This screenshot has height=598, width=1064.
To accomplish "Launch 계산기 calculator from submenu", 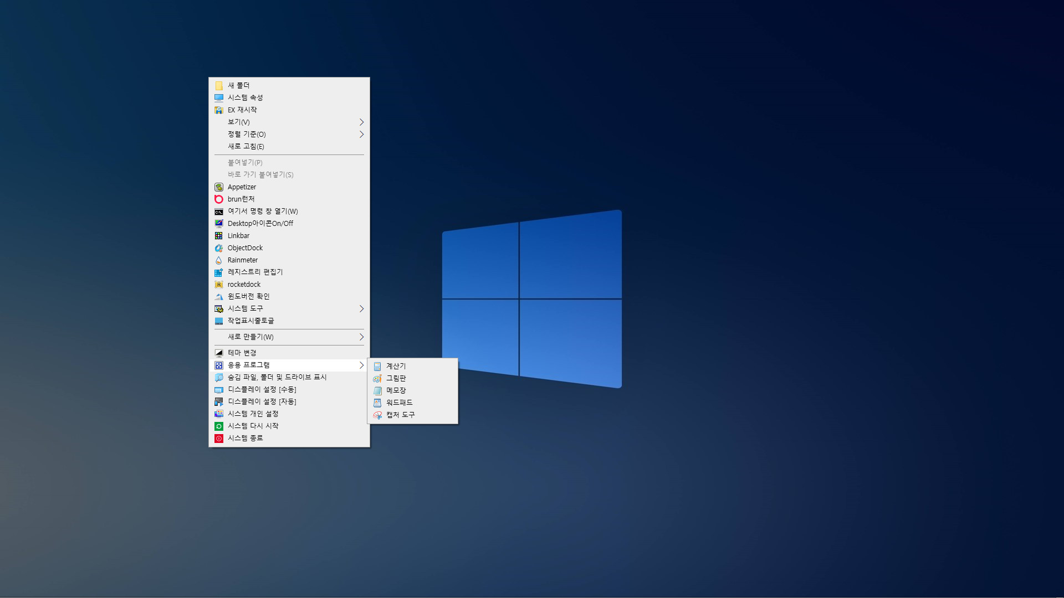I will [x=413, y=366].
